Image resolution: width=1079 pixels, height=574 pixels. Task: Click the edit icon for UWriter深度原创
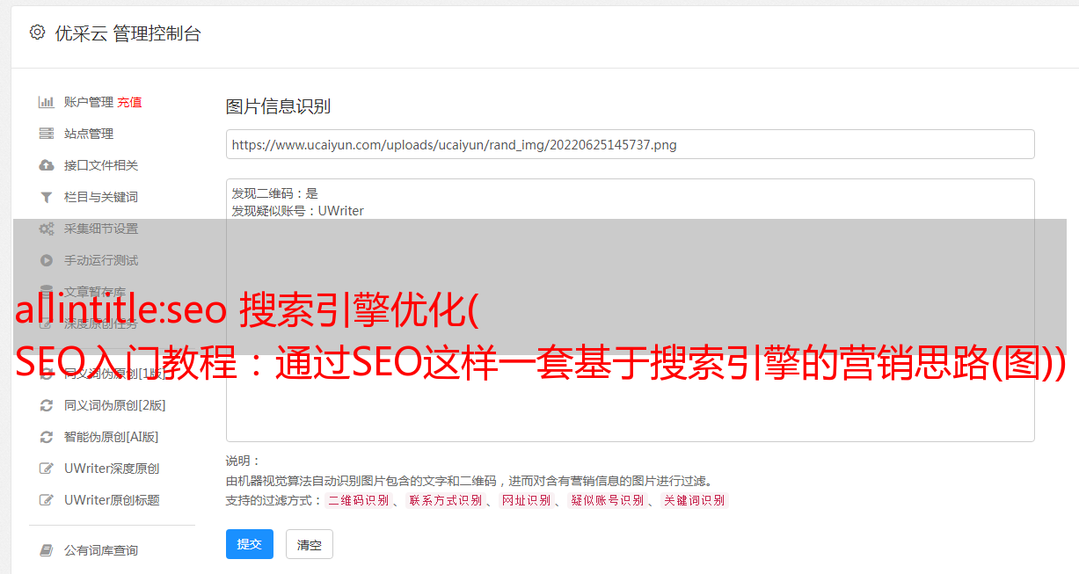47,469
